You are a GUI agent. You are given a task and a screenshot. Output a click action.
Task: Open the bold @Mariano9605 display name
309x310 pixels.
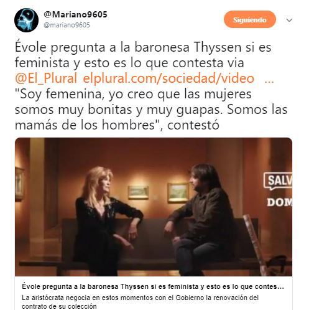(75, 15)
